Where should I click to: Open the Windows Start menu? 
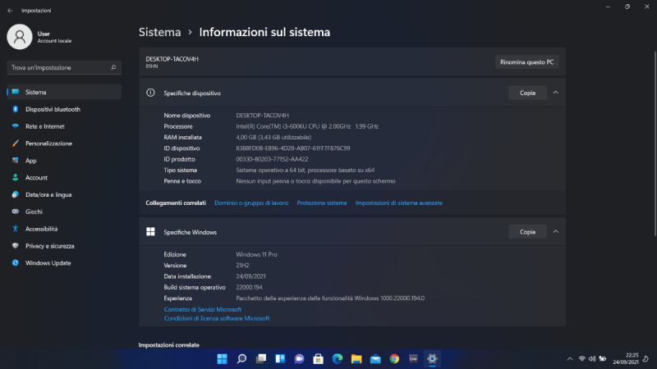tap(222, 359)
